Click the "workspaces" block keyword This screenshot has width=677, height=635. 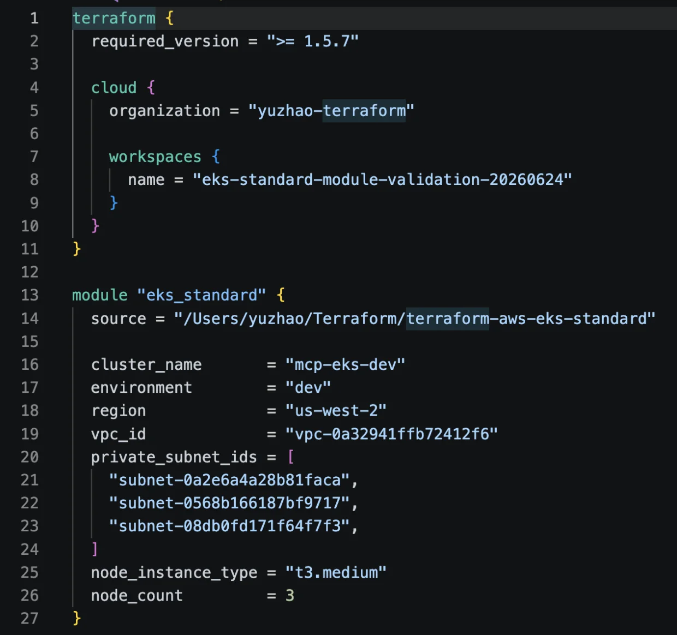(156, 157)
